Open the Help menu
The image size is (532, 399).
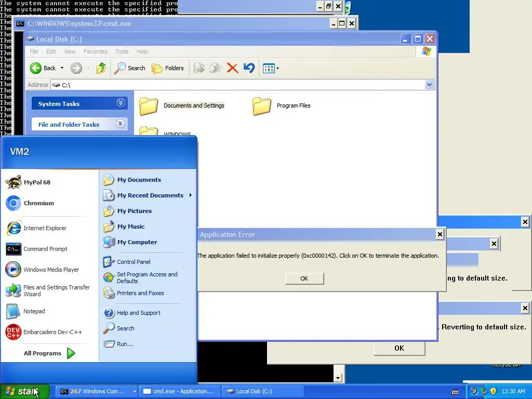(x=142, y=51)
